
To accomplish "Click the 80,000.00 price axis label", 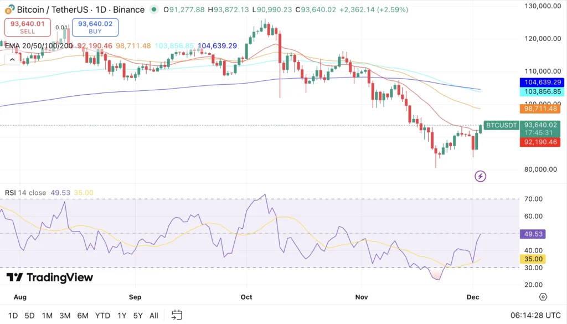I will 540,169.
